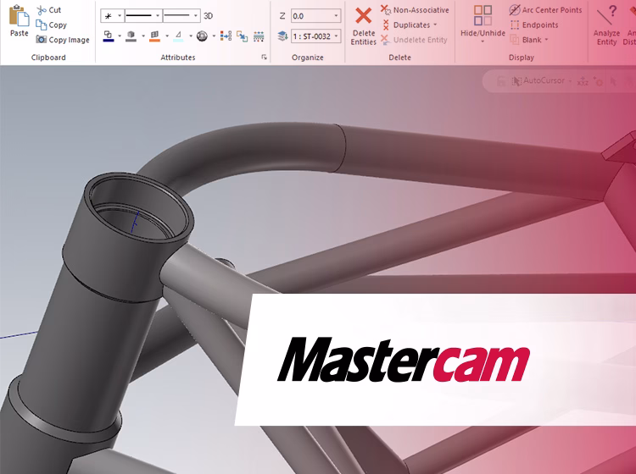Toggle Arc Center Points display
The height and width of the screenshot is (474, 636).
(x=545, y=10)
